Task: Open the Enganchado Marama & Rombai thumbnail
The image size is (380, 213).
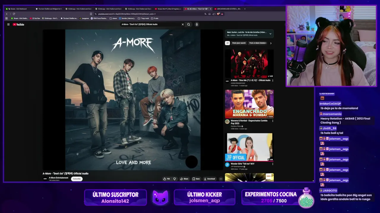Action: click(x=249, y=104)
